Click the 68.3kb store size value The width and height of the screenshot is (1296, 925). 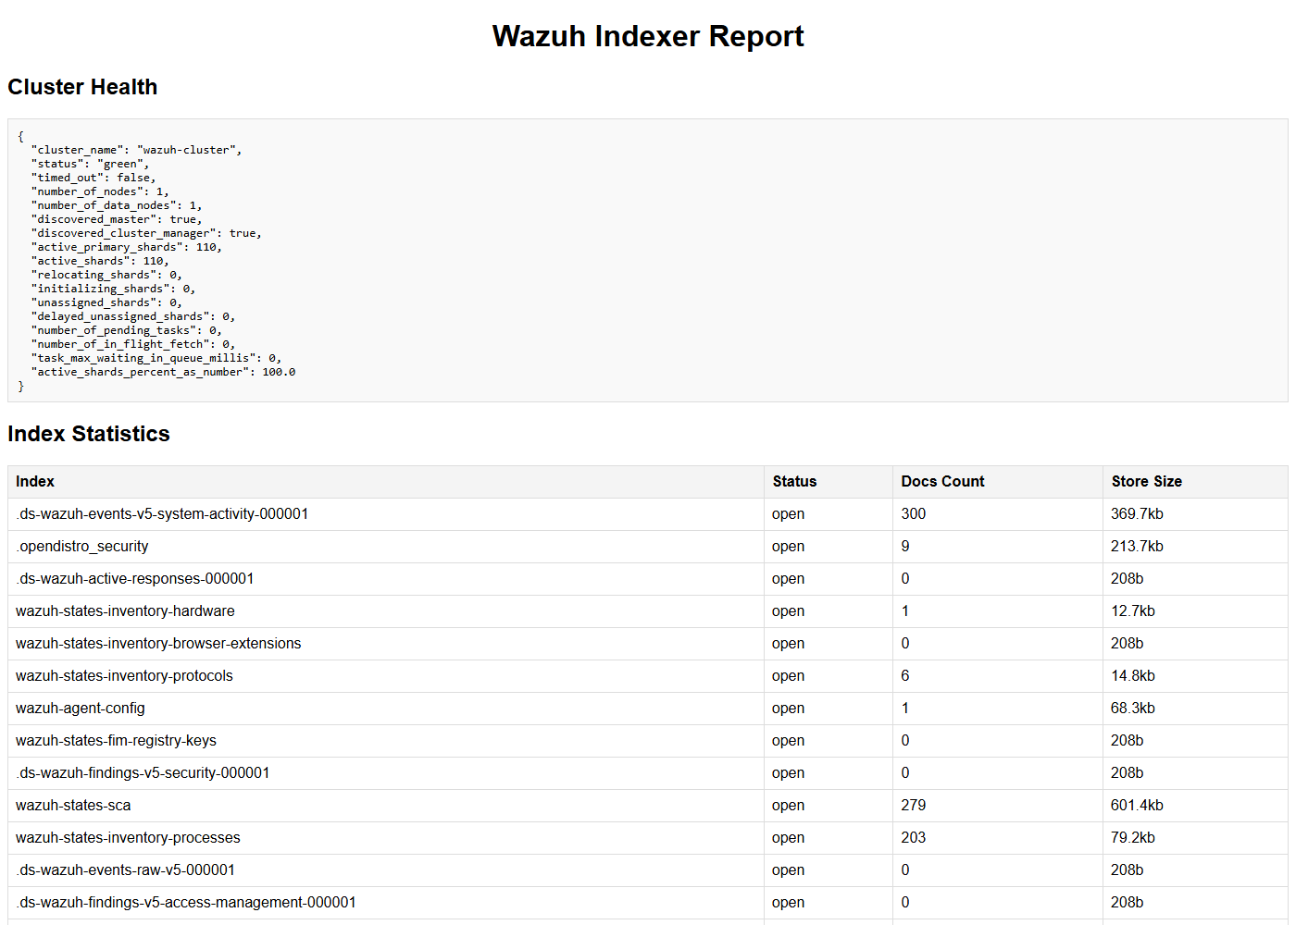click(x=1133, y=709)
